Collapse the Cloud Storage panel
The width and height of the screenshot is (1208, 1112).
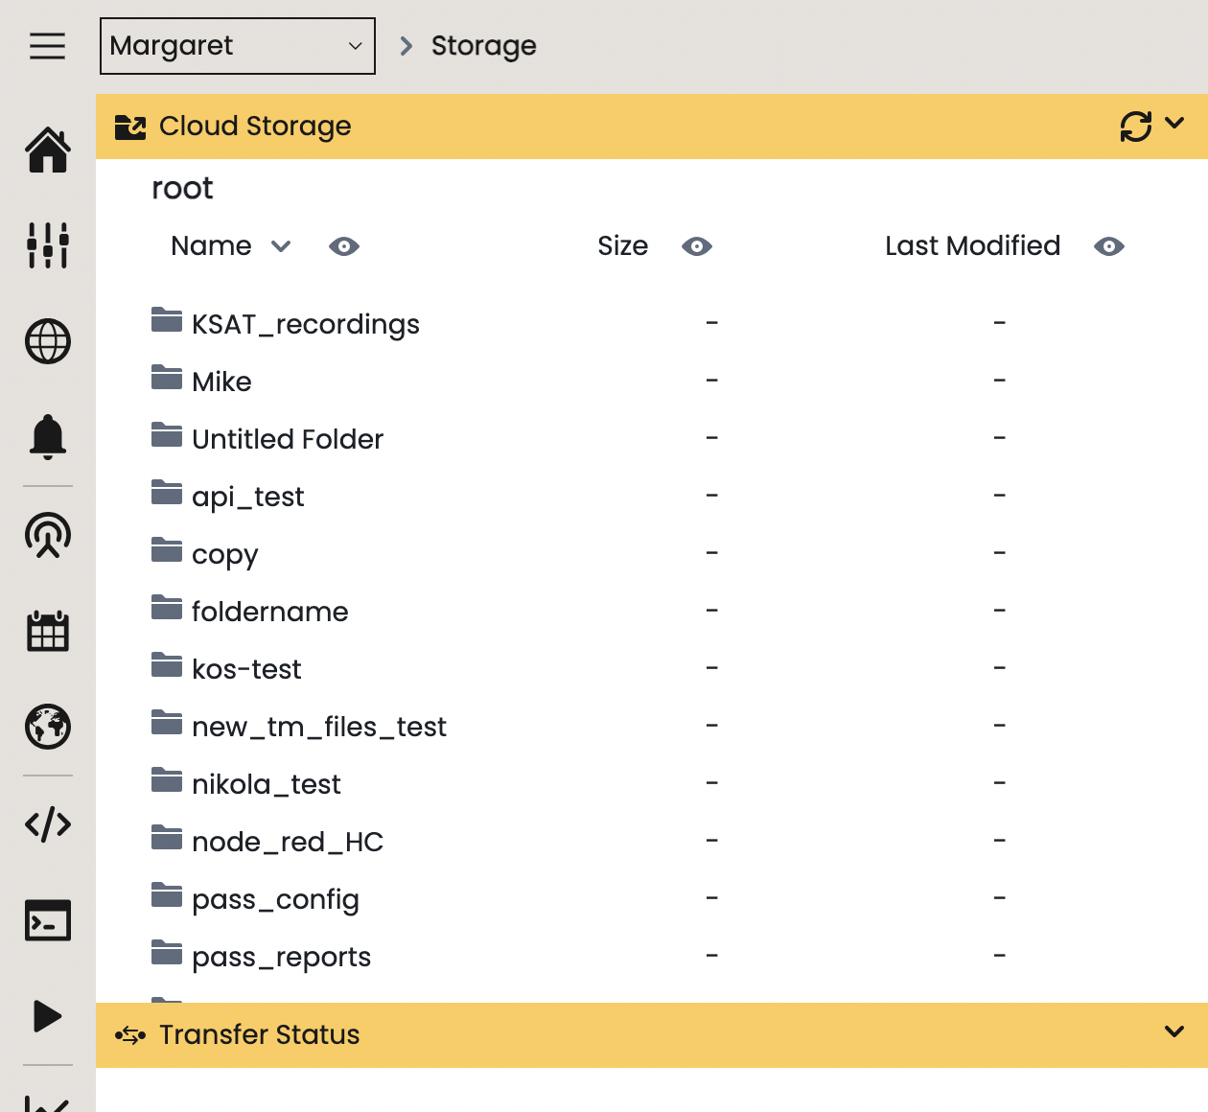tap(1174, 124)
